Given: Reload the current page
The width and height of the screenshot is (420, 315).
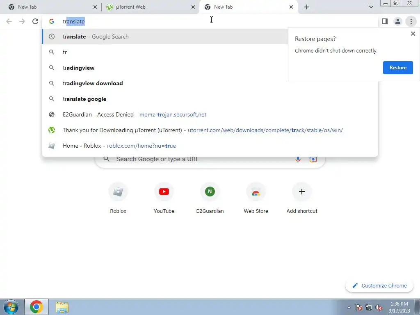Looking at the screenshot, I should click(x=35, y=21).
